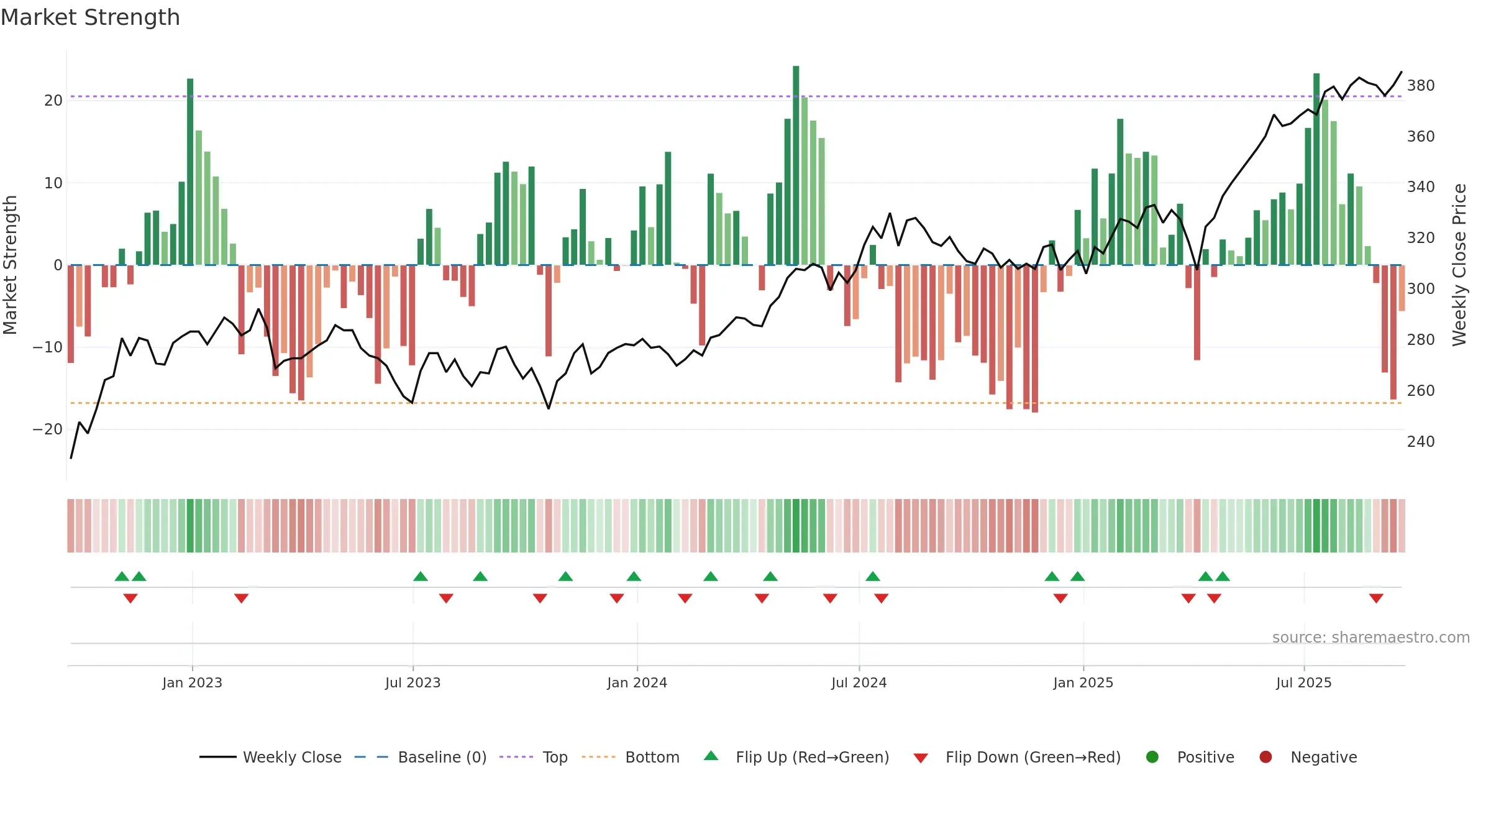Click the tallest green bar near June 2024
The image size is (1491, 839).
(x=796, y=165)
